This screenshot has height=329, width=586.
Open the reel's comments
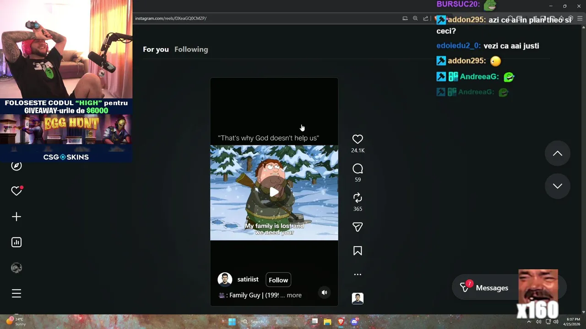tap(358, 169)
